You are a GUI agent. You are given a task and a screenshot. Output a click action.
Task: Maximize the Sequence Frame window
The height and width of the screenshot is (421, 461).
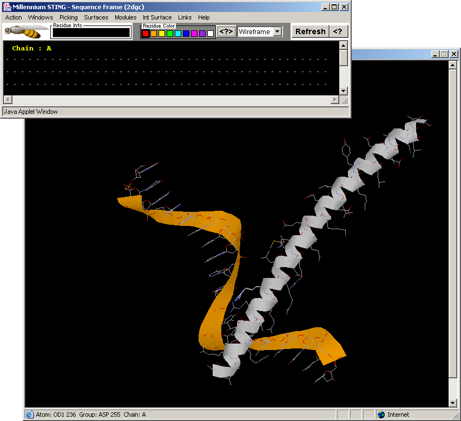coord(334,7)
